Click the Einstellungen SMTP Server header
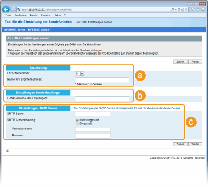The width and height of the screenshot is (208, 187). [x=38, y=108]
